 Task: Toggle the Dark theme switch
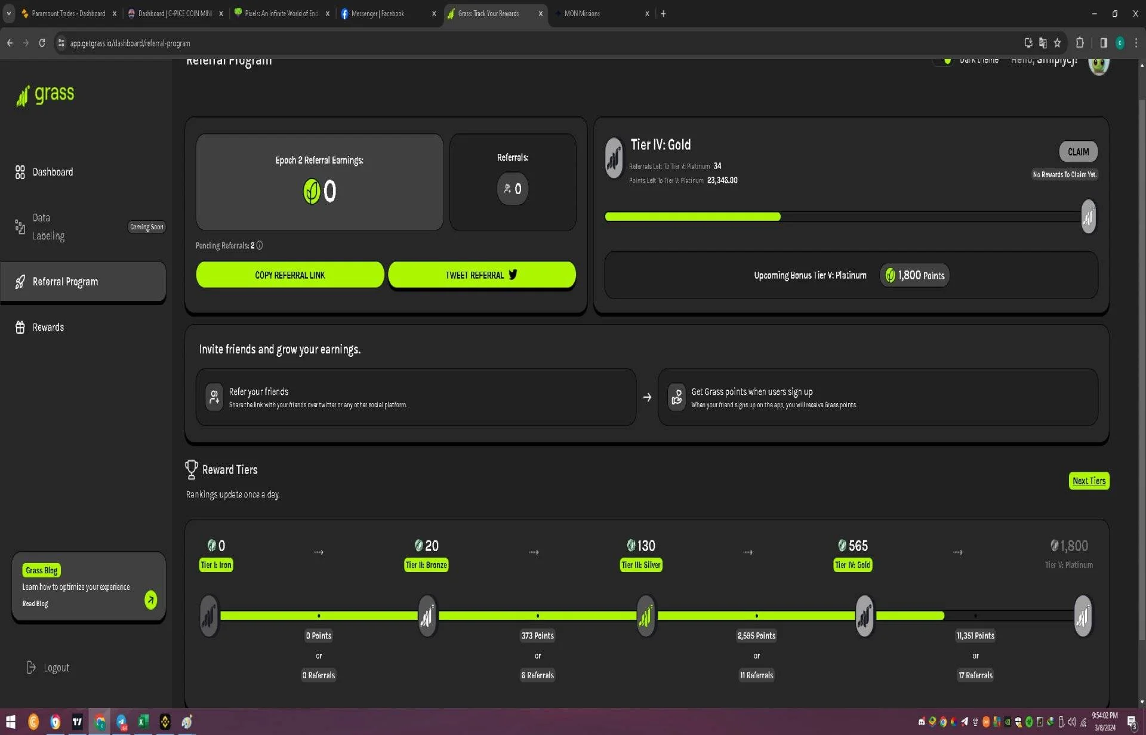943,61
